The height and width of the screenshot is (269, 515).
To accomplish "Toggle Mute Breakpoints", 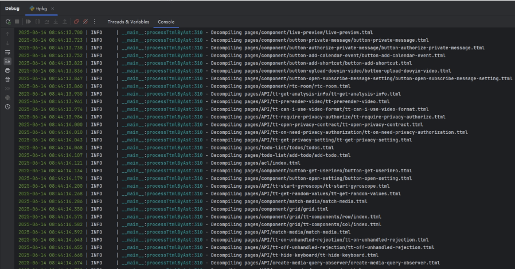I will 85,22.
